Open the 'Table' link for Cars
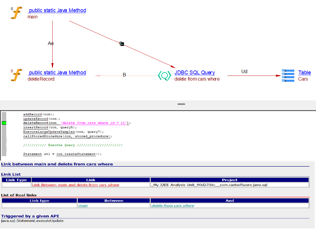The height and width of the screenshot is (229, 316). [x=304, y=73]
